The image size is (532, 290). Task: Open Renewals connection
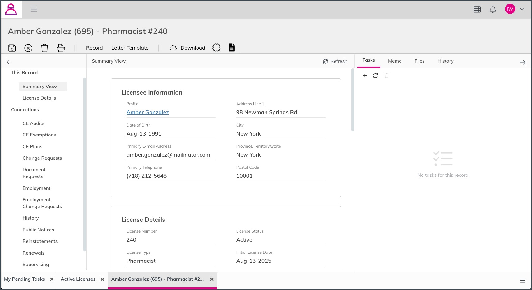coord(33,253)
